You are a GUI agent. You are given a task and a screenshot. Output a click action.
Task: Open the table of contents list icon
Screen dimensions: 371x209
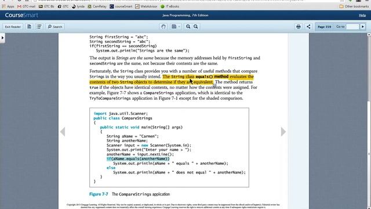pyautogui.click(x=39, y=27)
